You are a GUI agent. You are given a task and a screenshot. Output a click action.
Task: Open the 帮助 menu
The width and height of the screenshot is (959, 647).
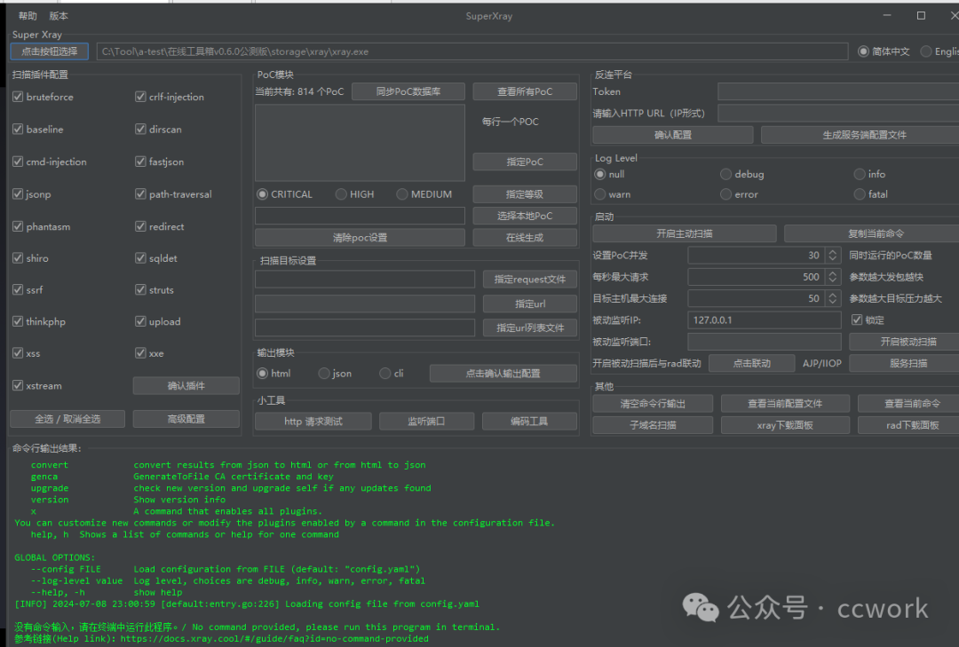click(28, 16)
